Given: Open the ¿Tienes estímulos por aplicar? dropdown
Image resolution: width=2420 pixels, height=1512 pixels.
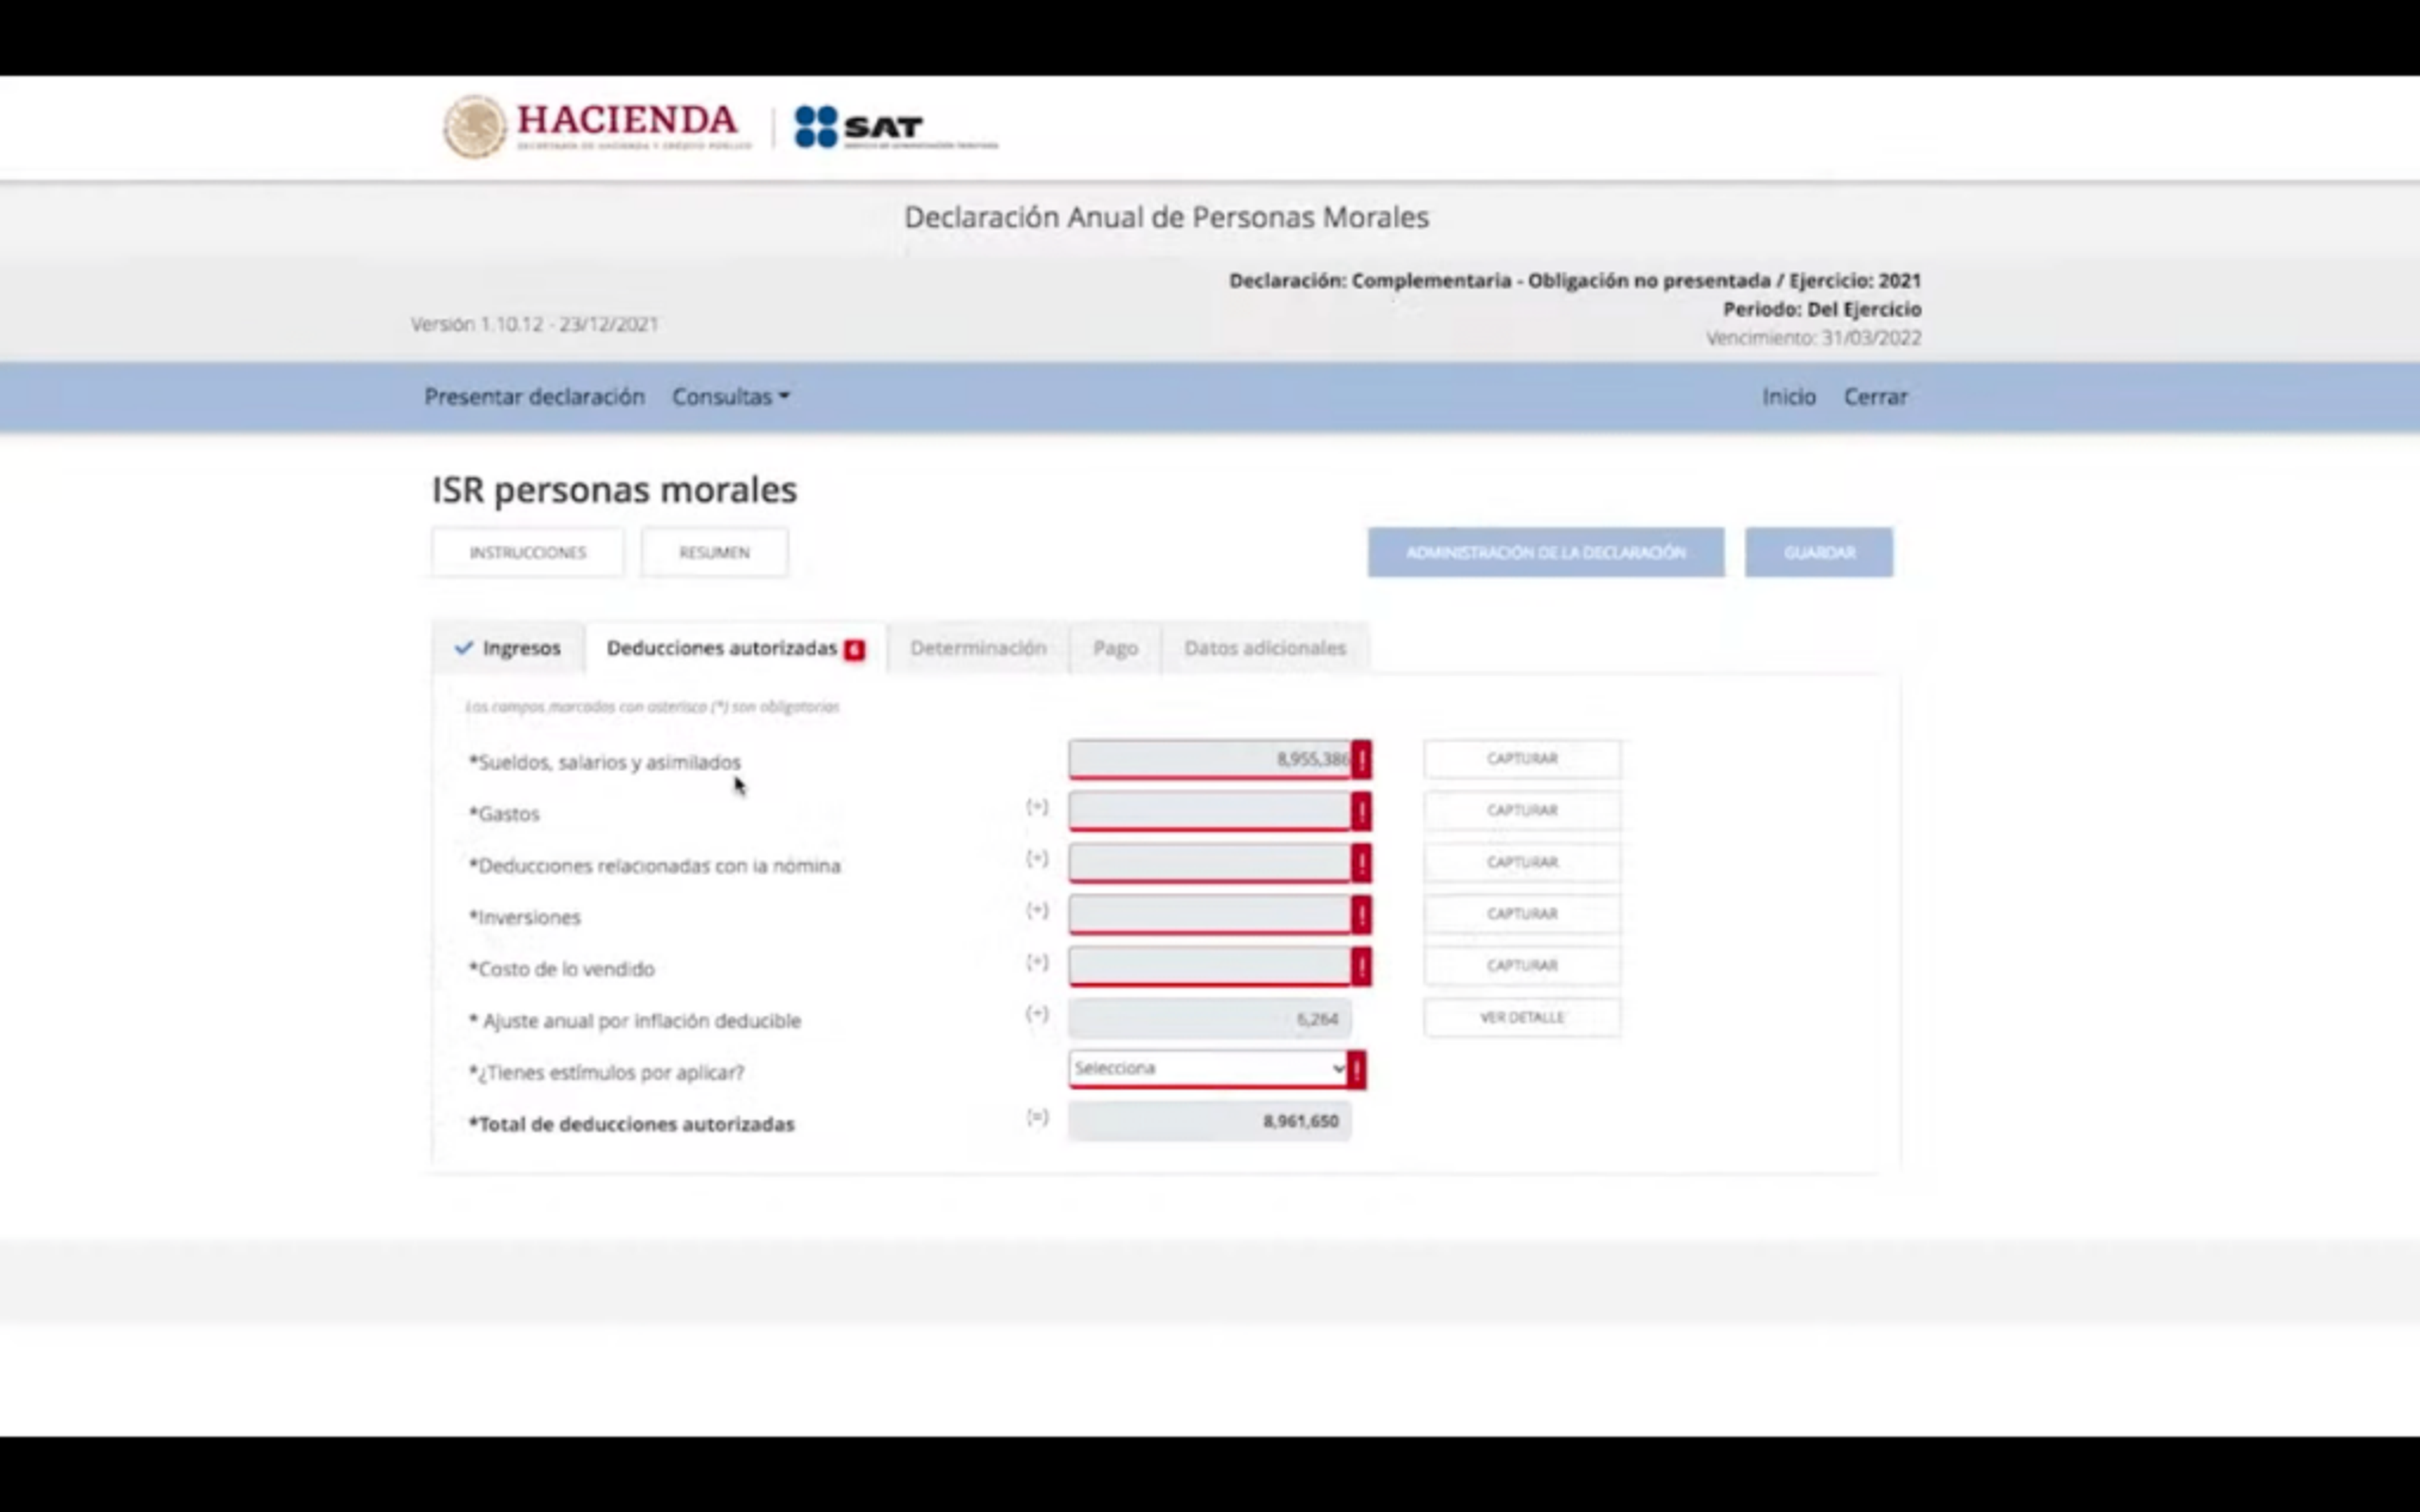Looking at the screenshot, I should pos(1208,1069).
